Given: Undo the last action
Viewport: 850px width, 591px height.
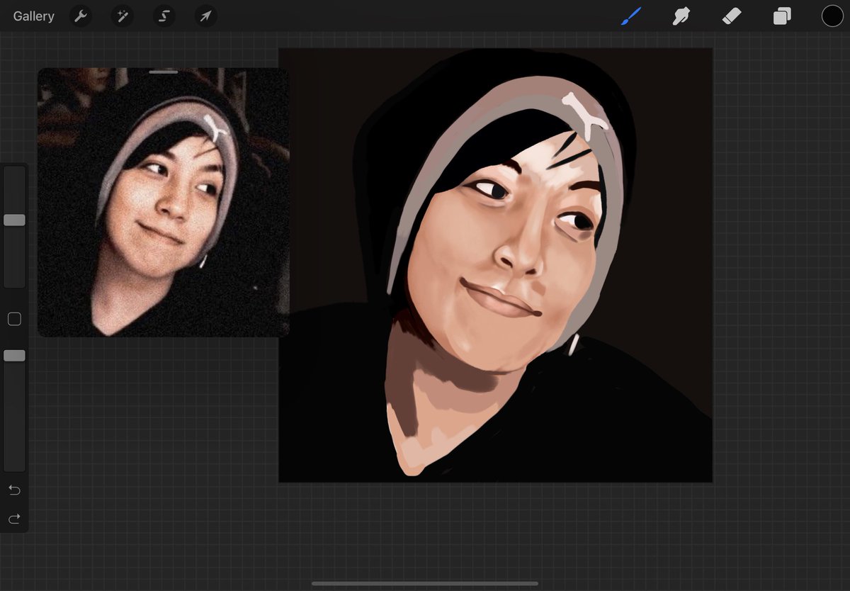Looking at the screenshot, I should pos(14,490).
